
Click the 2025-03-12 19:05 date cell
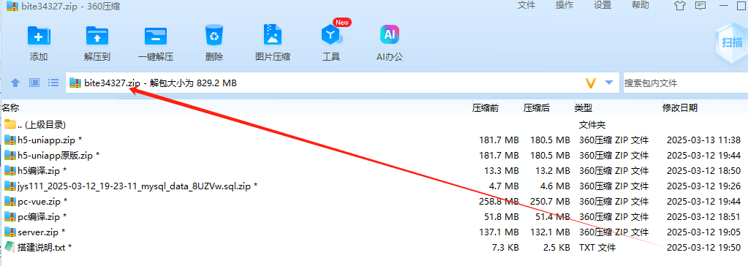pos(703,232)
